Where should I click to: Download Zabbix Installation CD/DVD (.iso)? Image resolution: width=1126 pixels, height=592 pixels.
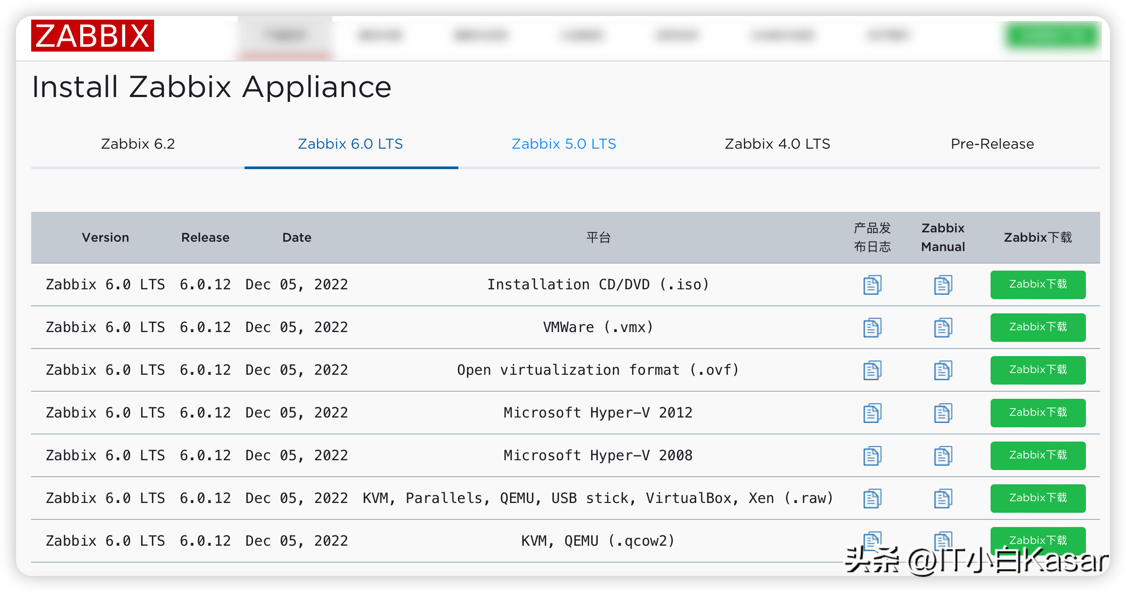(1038, 284)
